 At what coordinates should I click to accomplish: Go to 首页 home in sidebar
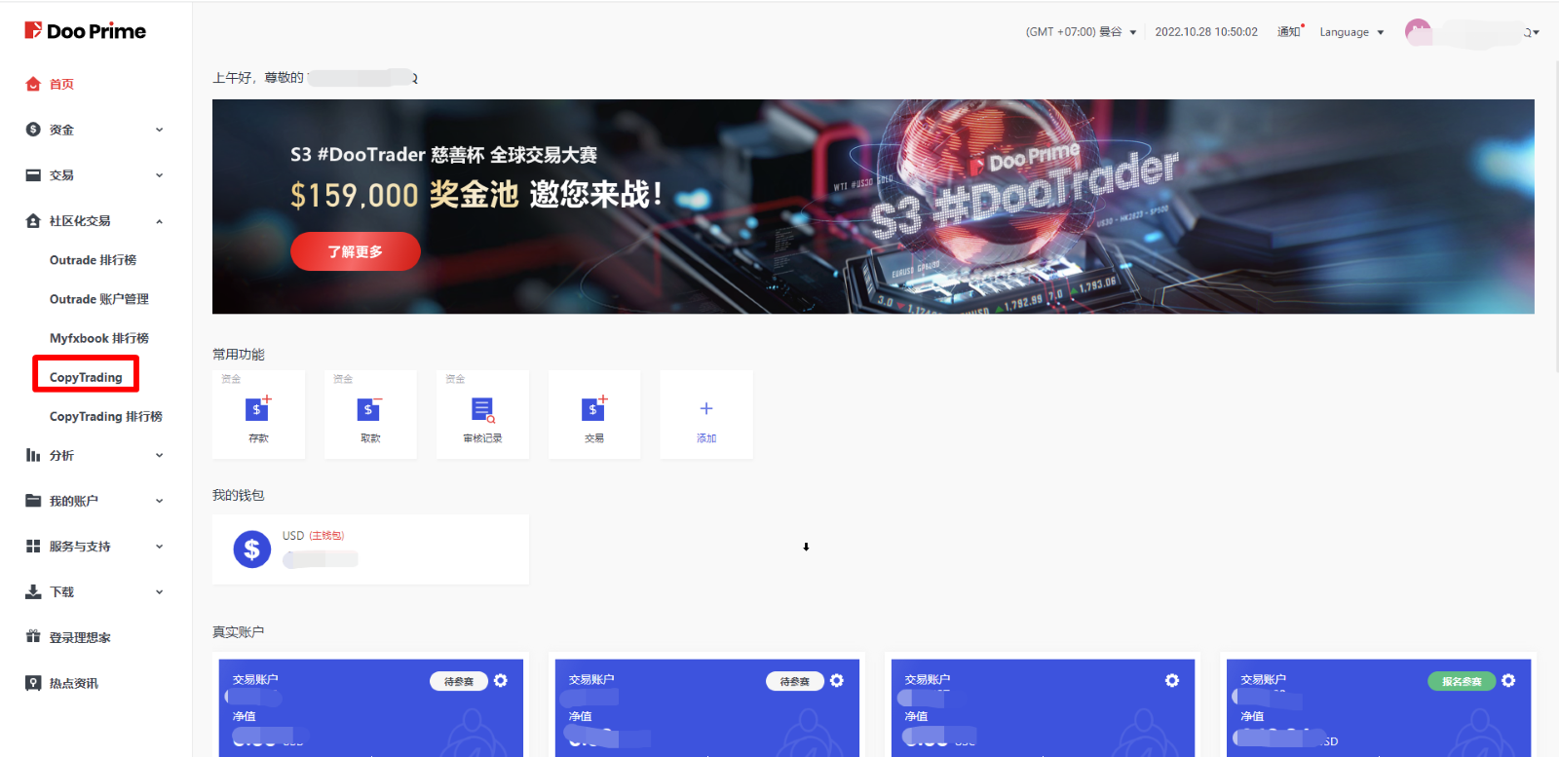pyautogui.click(x=61, y=84)
